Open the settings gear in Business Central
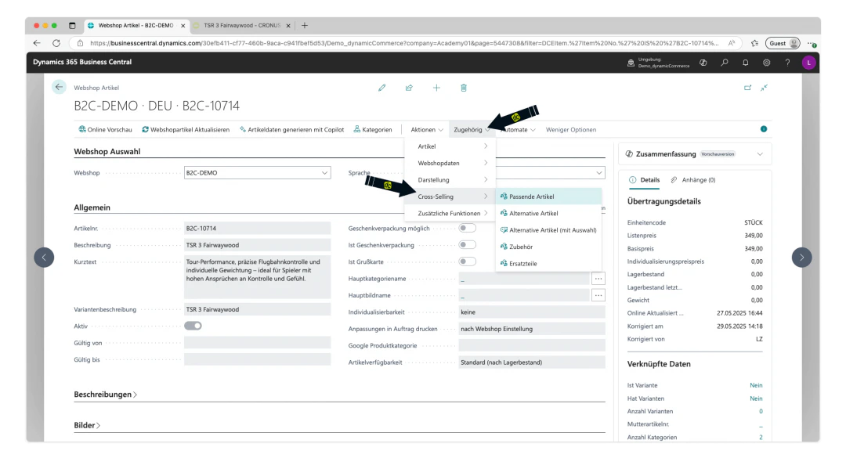The height and width of the screenshot is (476, 846). (767, 63)
